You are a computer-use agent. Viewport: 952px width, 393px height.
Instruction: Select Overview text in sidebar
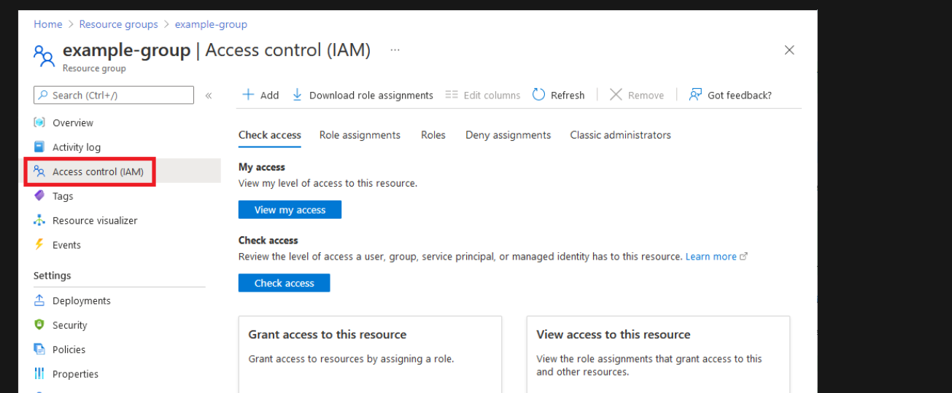[73, 122]
